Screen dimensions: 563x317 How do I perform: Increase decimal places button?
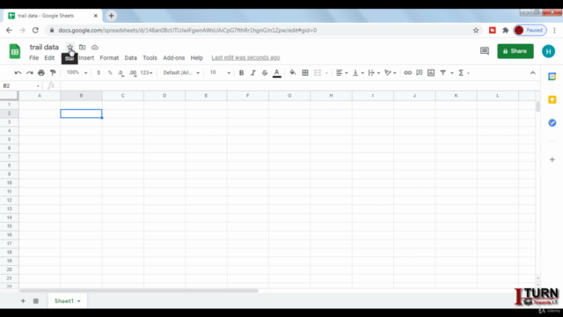(x=133, y=73)
